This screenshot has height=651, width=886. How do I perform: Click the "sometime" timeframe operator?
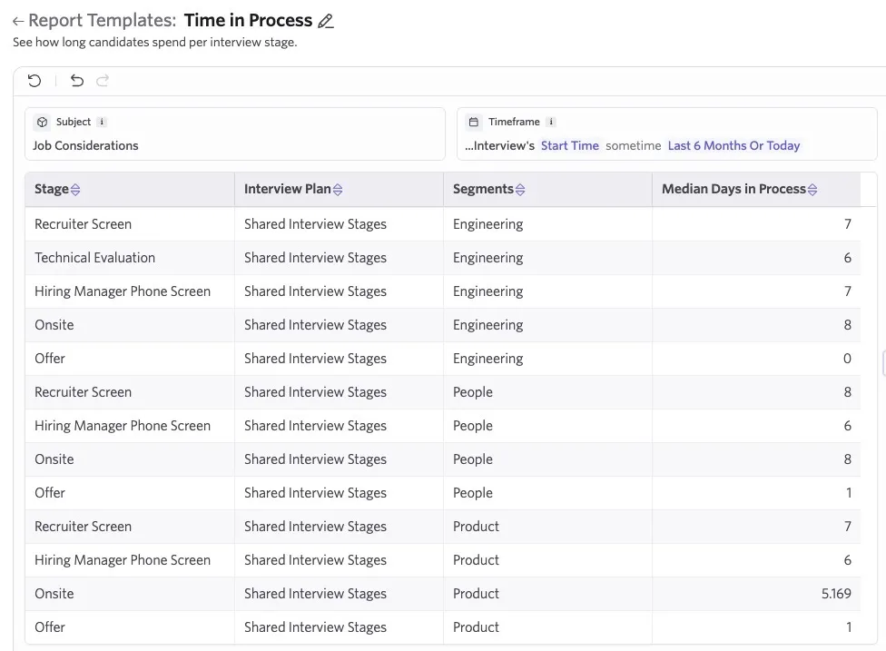pos(633,146)
